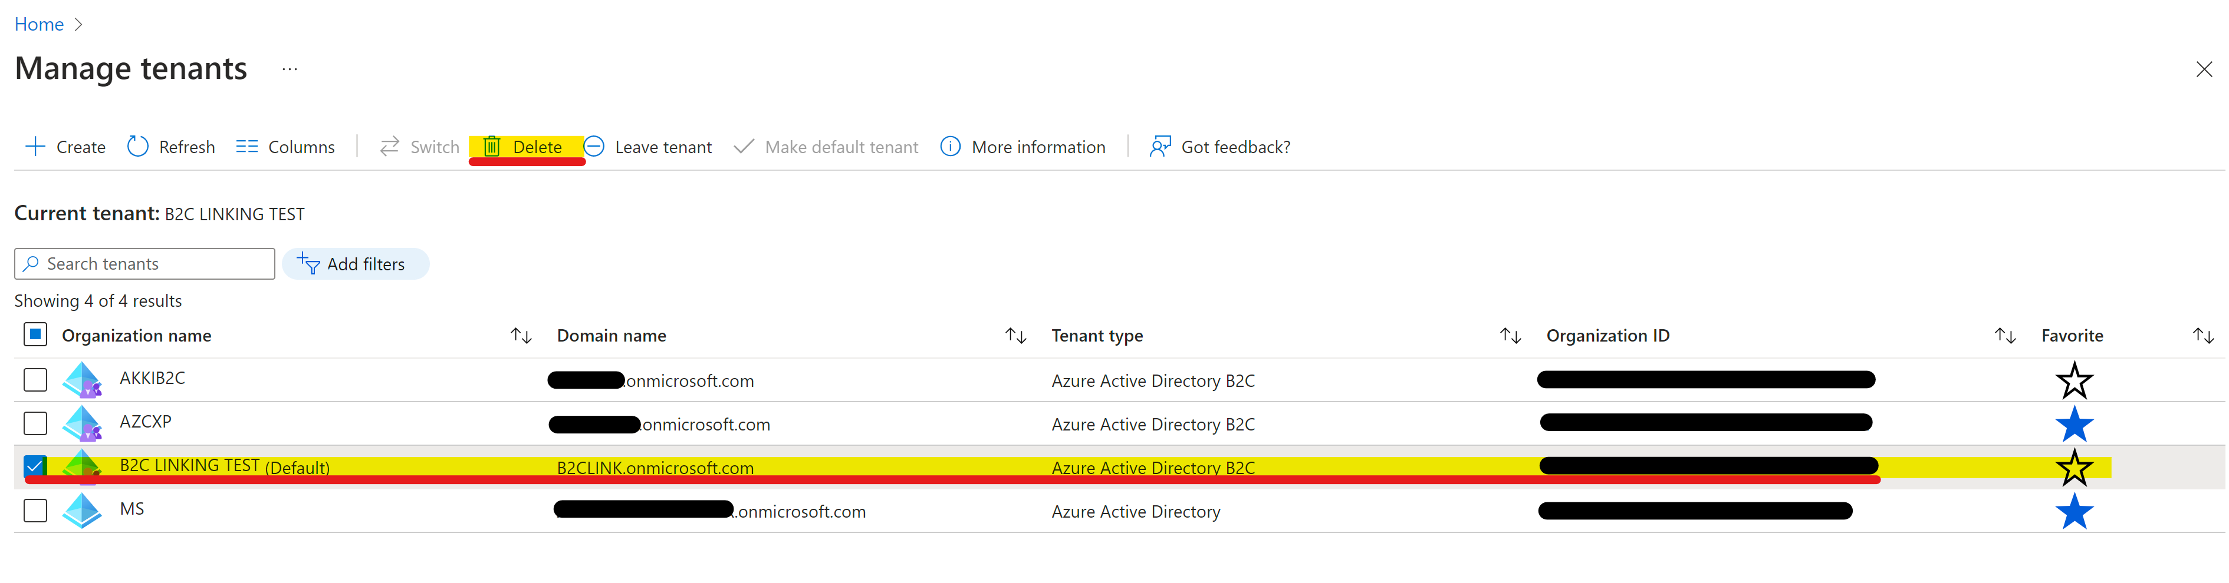Screen dimensions: 2229x583
Task: Sort by Organization name arrows
Action: [x=521, y=336]
